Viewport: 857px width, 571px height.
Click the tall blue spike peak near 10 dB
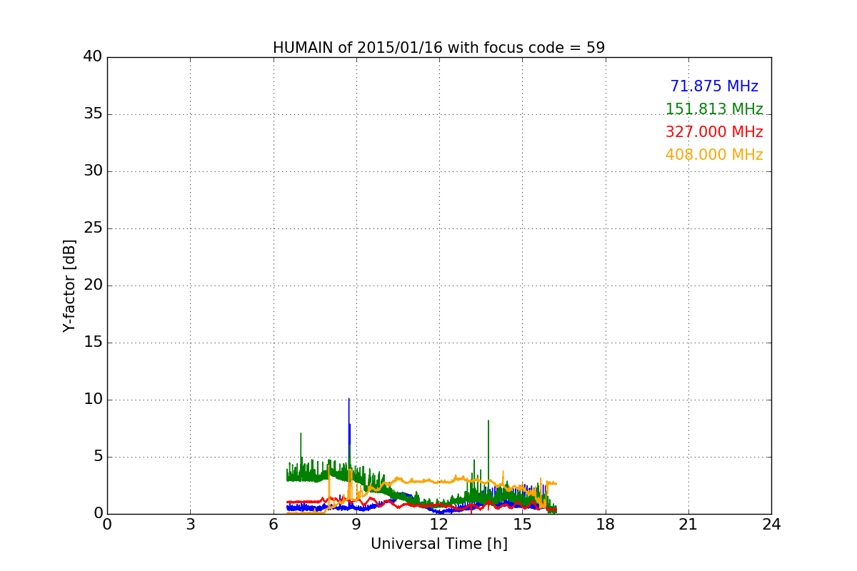click(x=349, y=400)
